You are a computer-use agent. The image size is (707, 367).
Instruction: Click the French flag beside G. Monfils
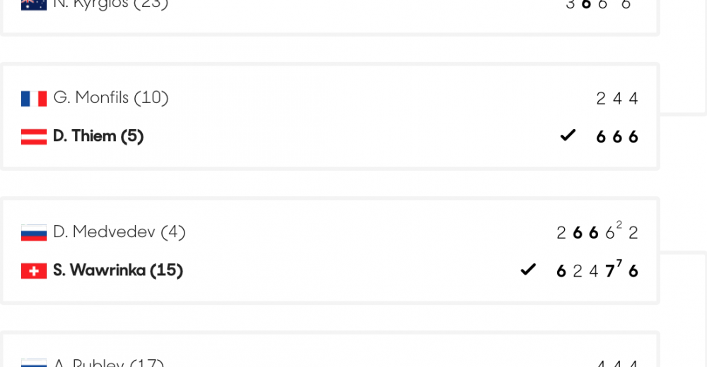[34, 99]
